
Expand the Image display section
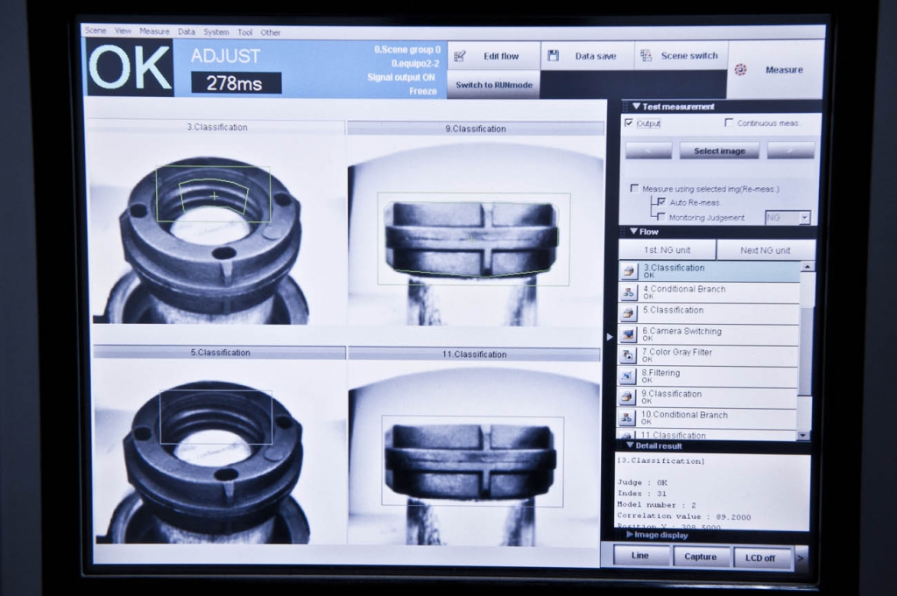pyautogui.click(x=629, y=535)
